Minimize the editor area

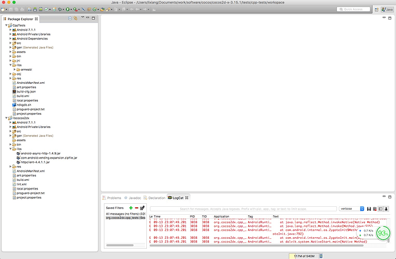(x=384, y=17)
